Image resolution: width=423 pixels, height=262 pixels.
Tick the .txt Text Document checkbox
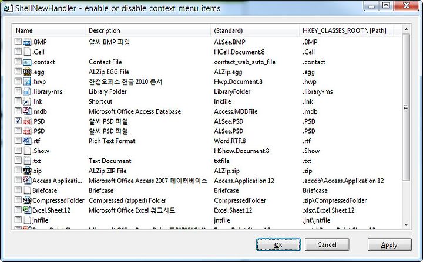coord(18,160)
